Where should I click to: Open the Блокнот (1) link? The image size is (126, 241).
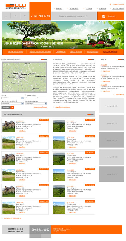[112, 16]
